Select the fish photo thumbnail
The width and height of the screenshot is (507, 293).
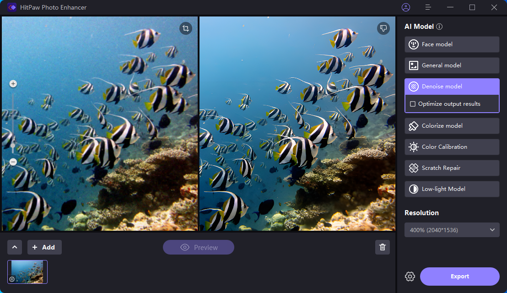pos(27,271)
